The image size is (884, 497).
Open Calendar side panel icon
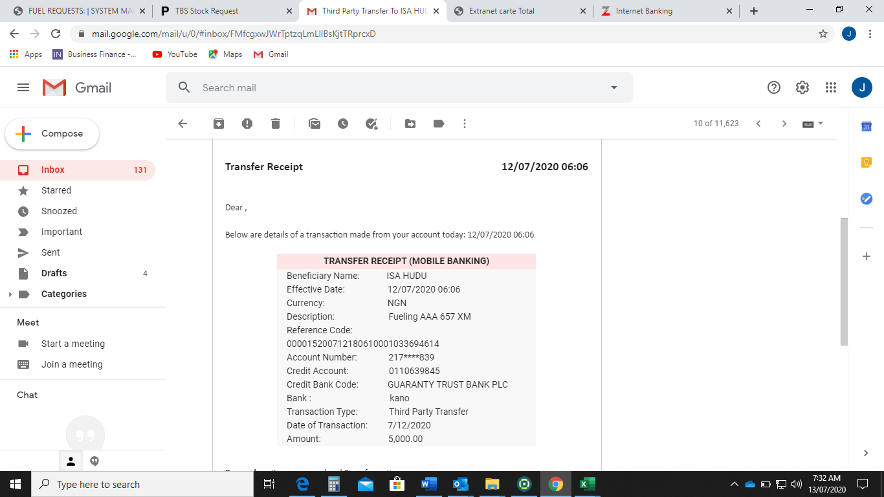(x=867, y=127)
